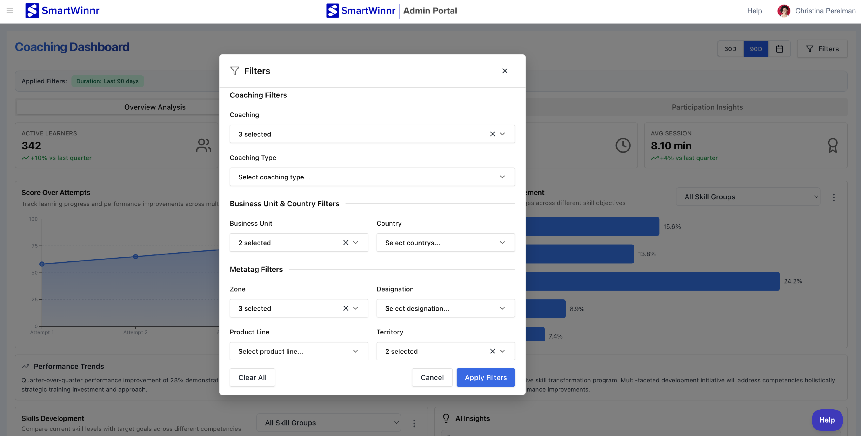Viewport: 861px width, 436px height.
Task: Switch to 30D duration
Action: click(x=730, y=49)
